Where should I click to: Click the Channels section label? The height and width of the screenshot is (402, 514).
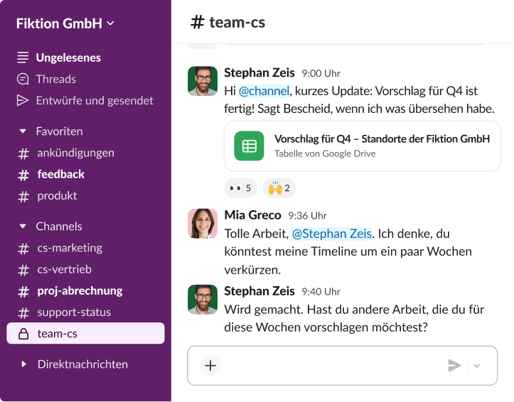(x=59, y=226)
